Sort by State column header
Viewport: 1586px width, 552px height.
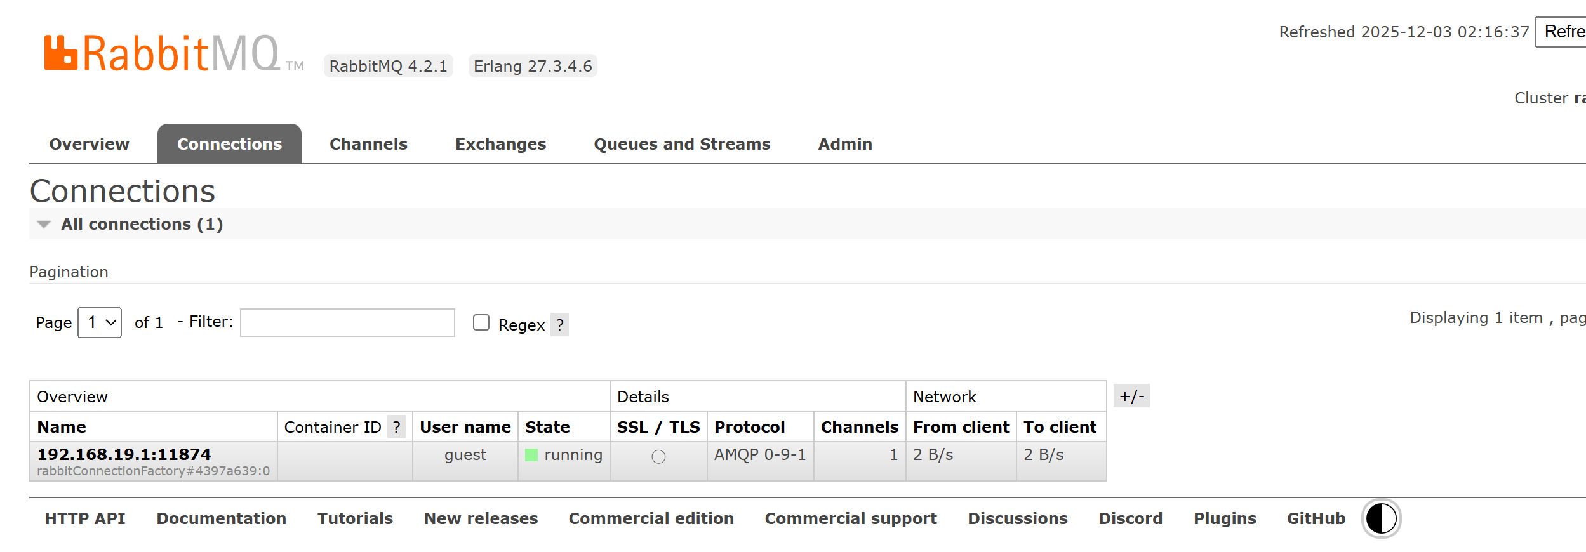click(x=547, y=427)
